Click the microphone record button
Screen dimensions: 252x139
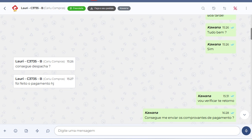point(246,131)
